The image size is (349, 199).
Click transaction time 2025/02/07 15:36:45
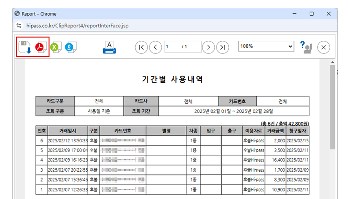tap(68, 180)
